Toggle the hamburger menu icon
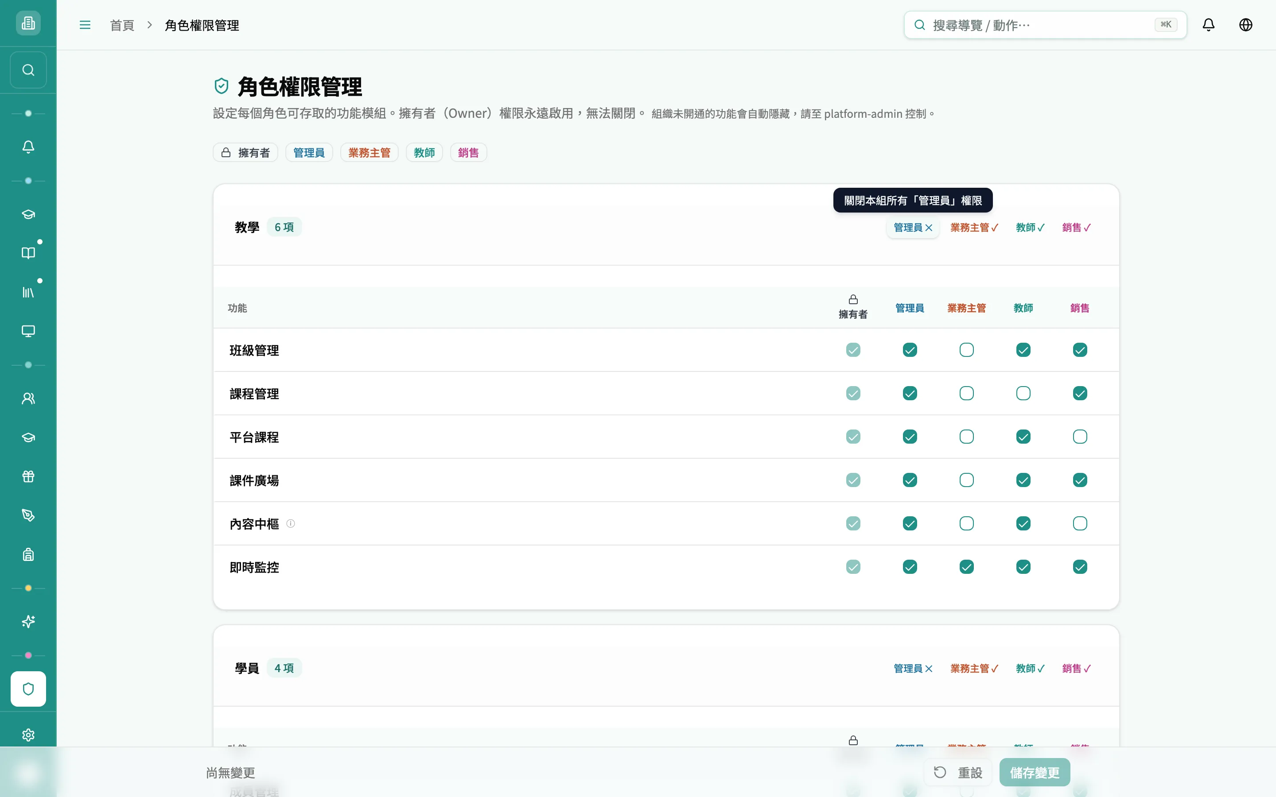The image size is (1276, 797). pyautogui.click(x=85, y=25)
